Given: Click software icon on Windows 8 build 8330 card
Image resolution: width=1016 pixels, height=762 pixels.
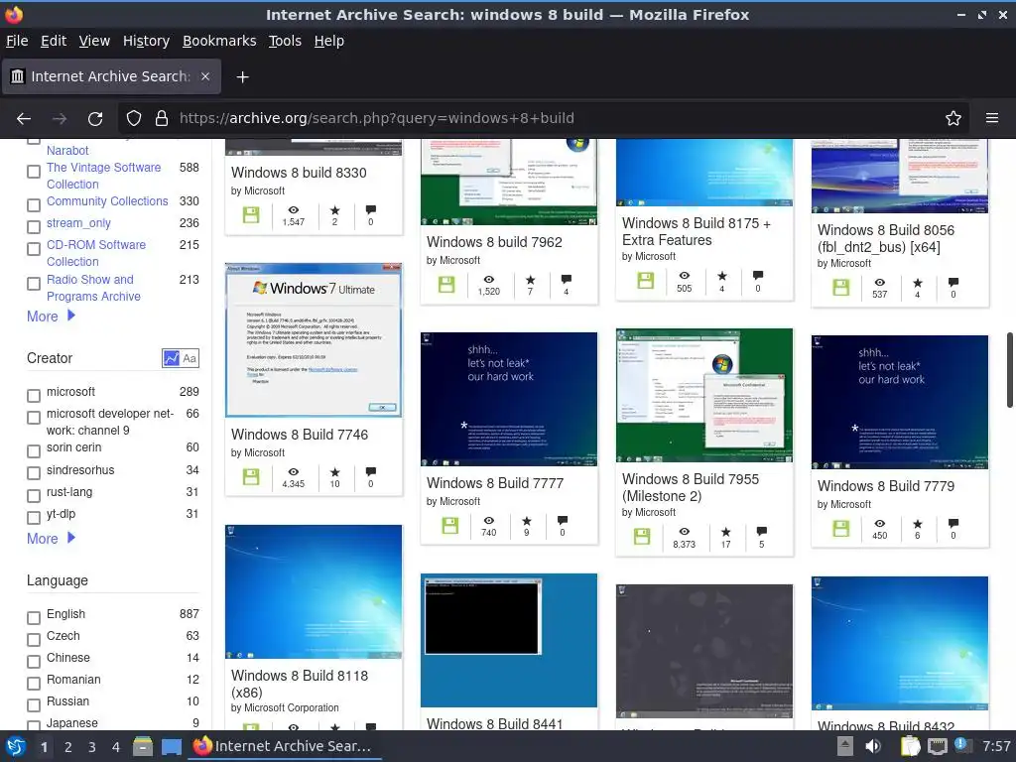Looking at the screenshot, I should [251, 215].
